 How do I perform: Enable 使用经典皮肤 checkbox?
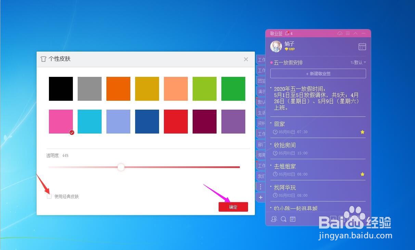pyautogui.click(x=49, y=196)
